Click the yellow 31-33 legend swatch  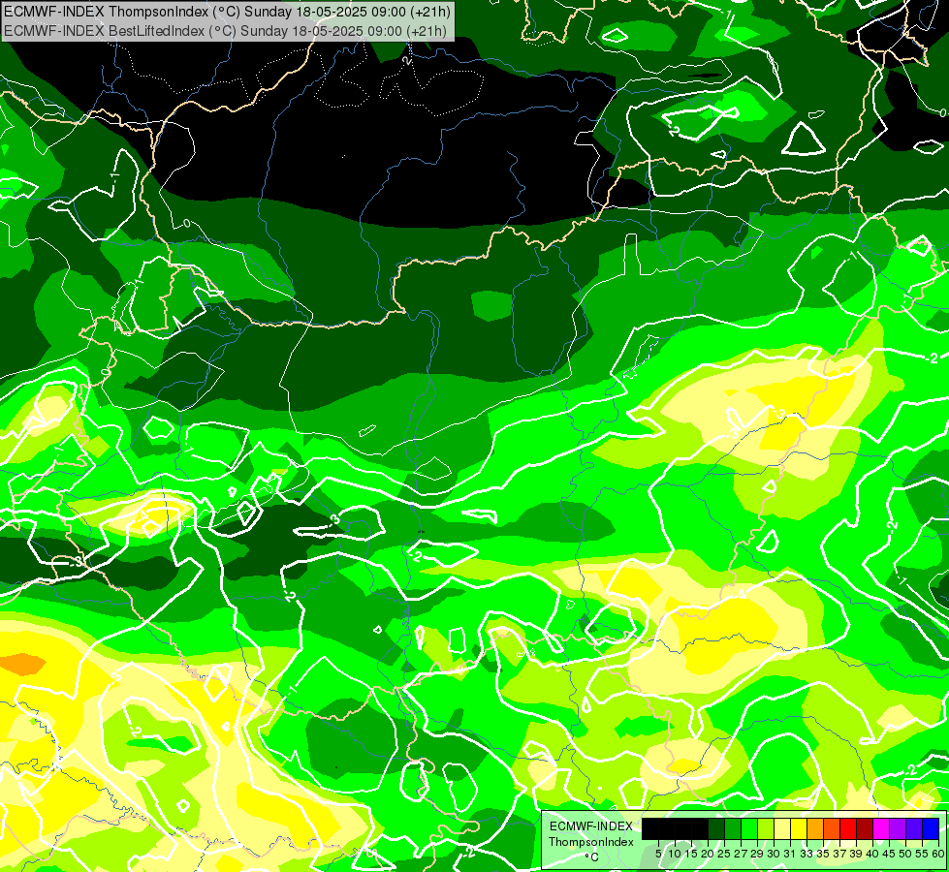pos(799,828)
